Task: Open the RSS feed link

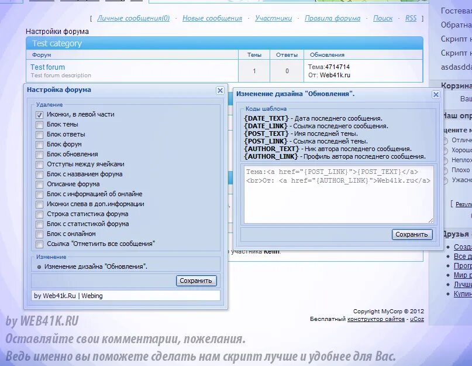Action: coord(411,18)
